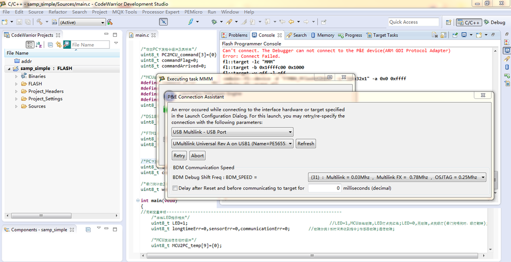Click the File Name filter field
Viewport: 511px width, 262px height.
pos(90,45)
